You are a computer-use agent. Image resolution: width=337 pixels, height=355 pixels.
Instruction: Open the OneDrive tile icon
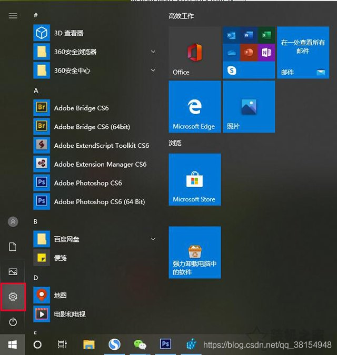coord(231,53)
